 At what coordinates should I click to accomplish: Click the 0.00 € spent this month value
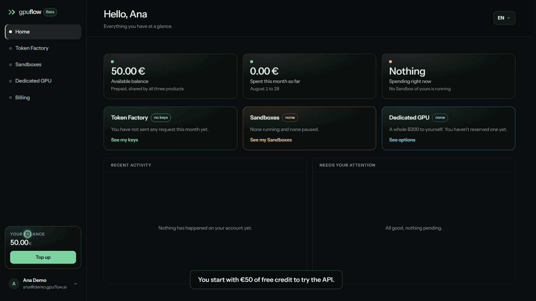tap(264, 71)
